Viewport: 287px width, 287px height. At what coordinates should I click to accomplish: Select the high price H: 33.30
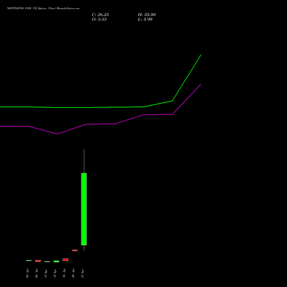pyautogui.click(x=147, y=15)
